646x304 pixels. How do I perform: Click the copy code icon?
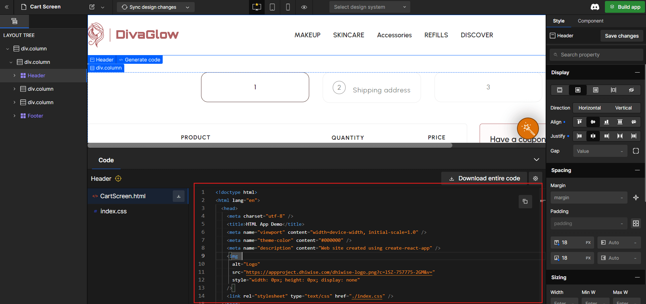point(525,202)
